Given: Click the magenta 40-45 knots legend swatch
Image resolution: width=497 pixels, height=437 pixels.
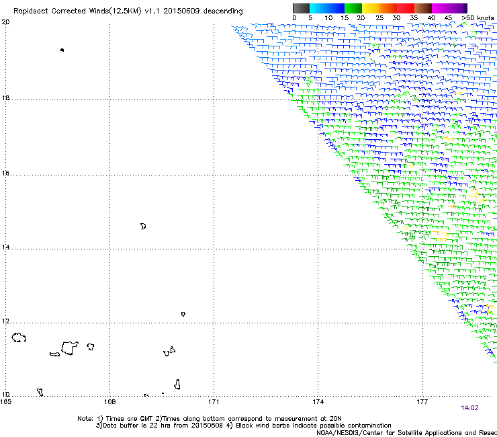Looking at the screenshot, I should point(441,8).
